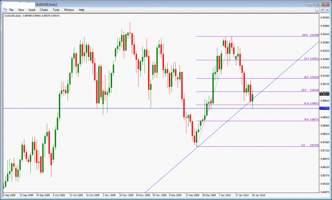Click the 0.94300 price axis label
This screenshot has height=200, width=332.
(325, 18)
